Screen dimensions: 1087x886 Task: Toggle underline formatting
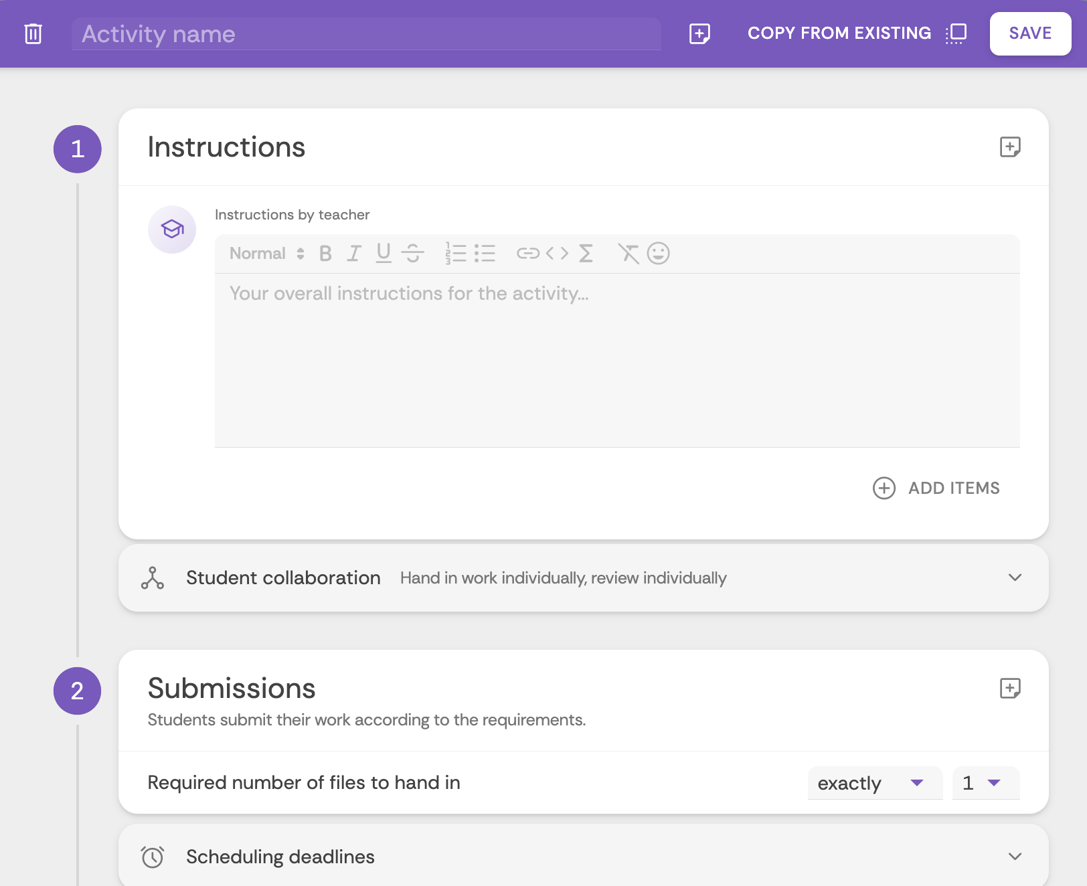click(384, 254)
